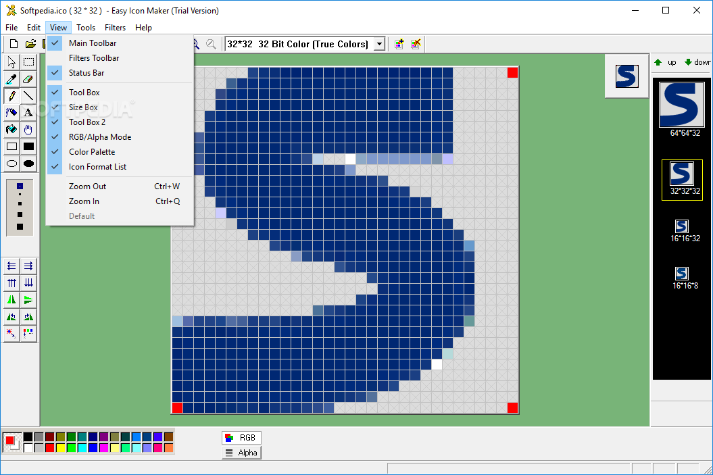The height and width of the screenshot is (475, 713).
Task: Select the hollow ellipse tool
Action: click(11, 164)
